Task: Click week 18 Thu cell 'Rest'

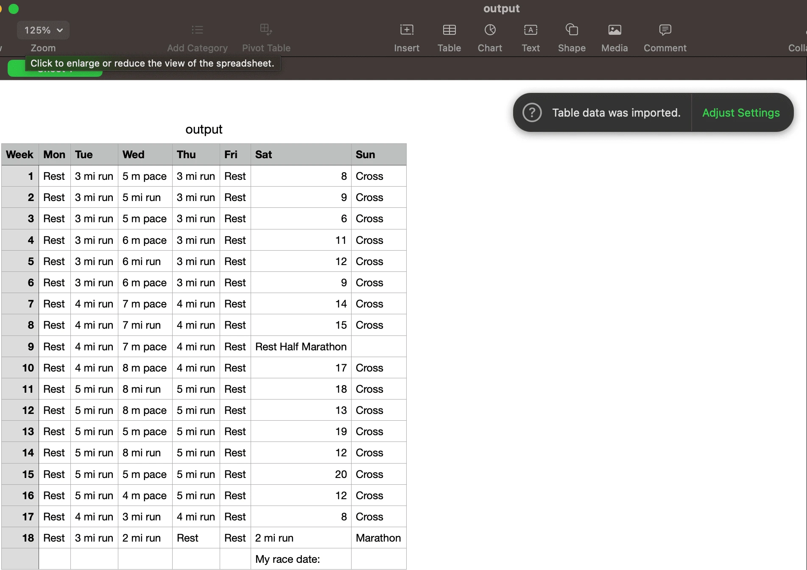Action: pyautogui.click(x=196, y=538)
